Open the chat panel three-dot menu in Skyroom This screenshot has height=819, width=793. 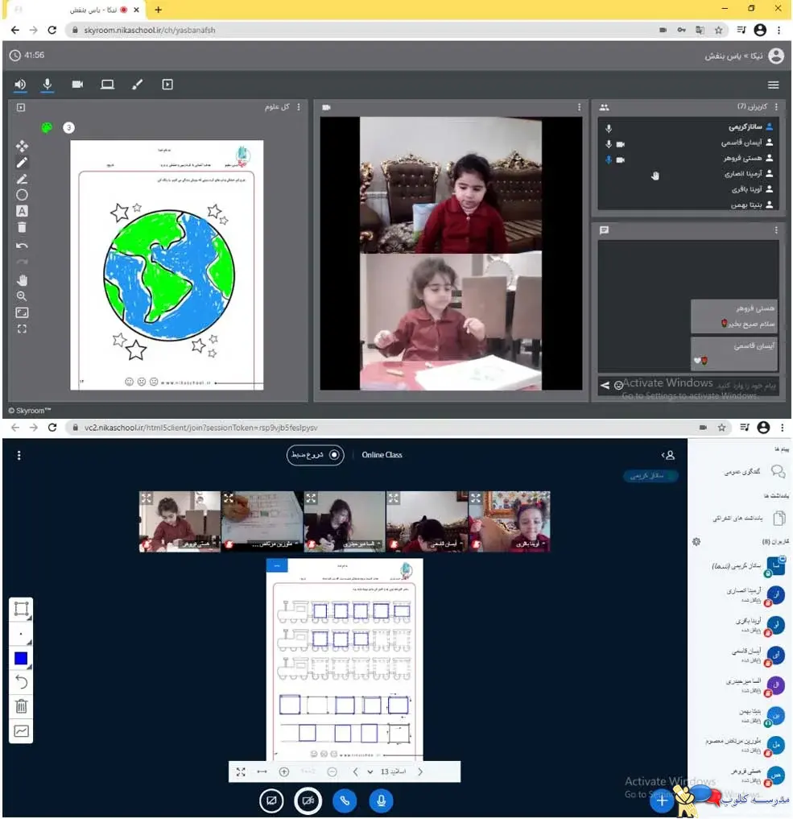776,230
